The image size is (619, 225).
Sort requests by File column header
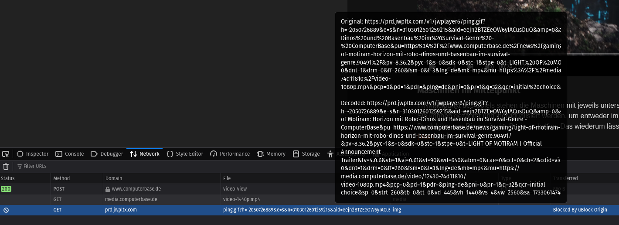click(x=278, y=178)
